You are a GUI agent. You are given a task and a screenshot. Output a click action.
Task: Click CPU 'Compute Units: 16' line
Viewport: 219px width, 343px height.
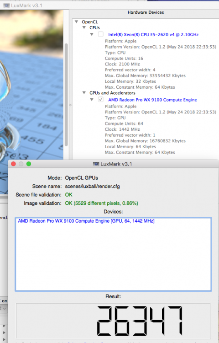pyautogui.click(x=124, y=59)
